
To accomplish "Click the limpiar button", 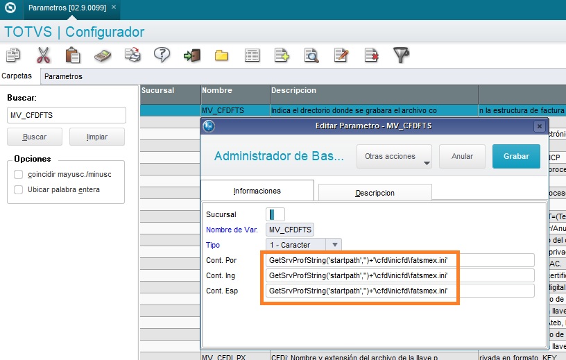I will point(97,137).
